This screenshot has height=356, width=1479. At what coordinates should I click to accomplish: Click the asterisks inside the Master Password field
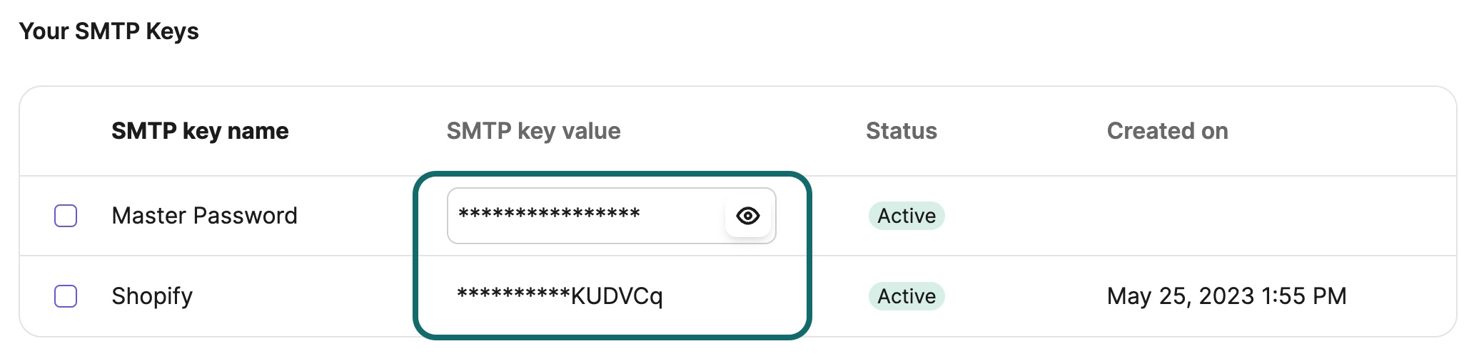pyautogui.click(x=549, y=214)
